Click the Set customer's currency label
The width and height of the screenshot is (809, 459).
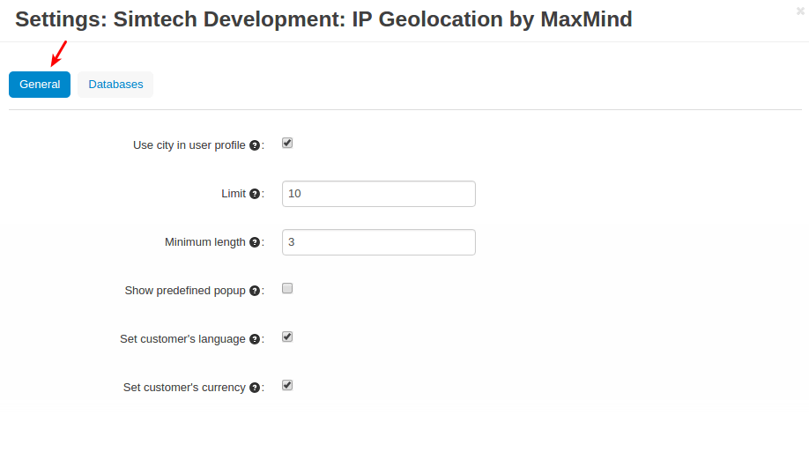tap(183, 388)
